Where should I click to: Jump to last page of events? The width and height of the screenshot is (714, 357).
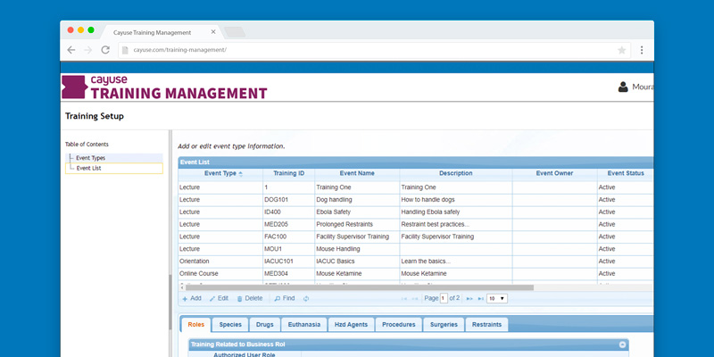pyautogui.click(x=480, y=299)
